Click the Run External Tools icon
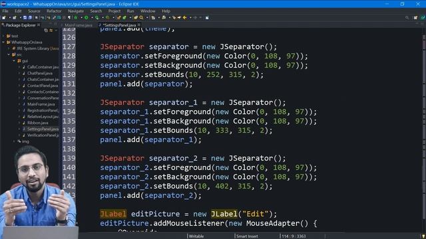The width and height of the screenshot is (426, 239). pos(108,18)
